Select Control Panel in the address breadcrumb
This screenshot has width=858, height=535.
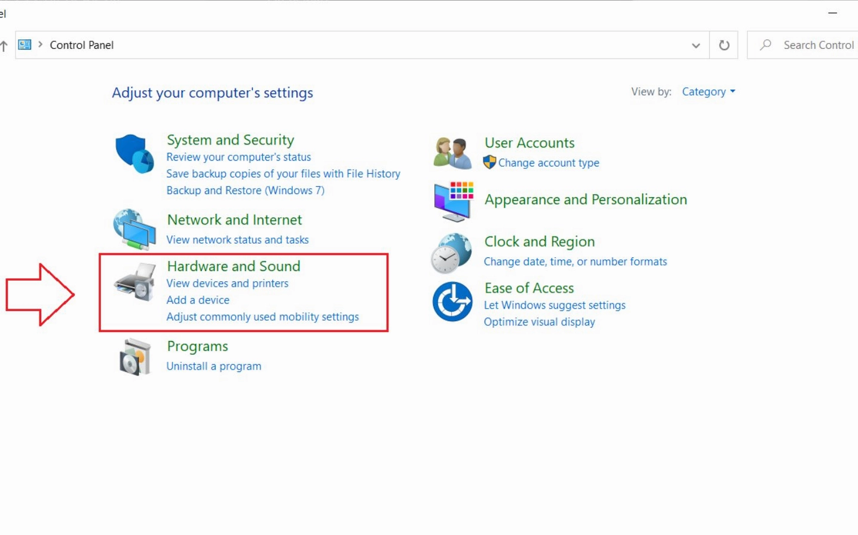pyautogui.click(x=82, y=45)
